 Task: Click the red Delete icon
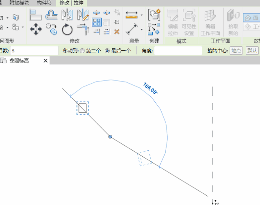click(x=117, y=32)
